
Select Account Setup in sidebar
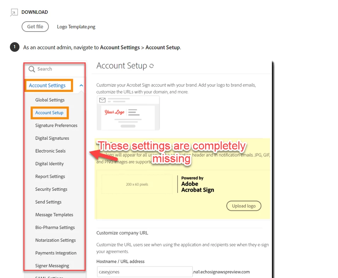point(49,113)
